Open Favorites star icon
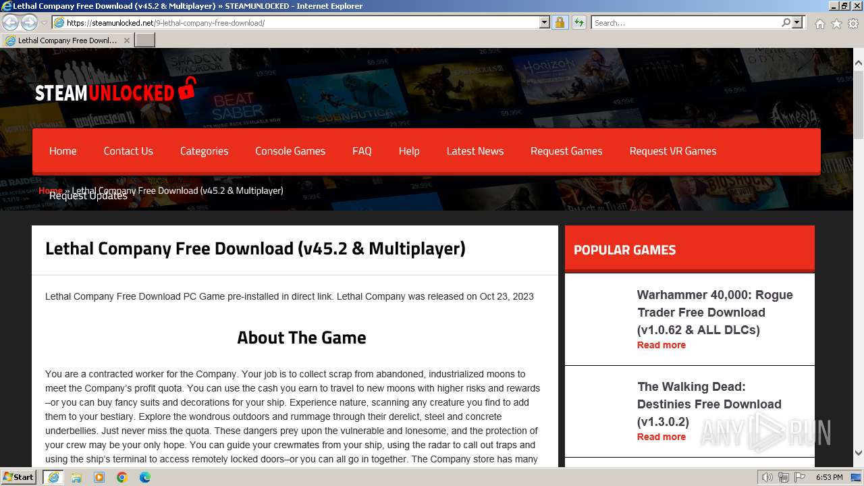This screenshot has width=864, height=486. point(836,24)
